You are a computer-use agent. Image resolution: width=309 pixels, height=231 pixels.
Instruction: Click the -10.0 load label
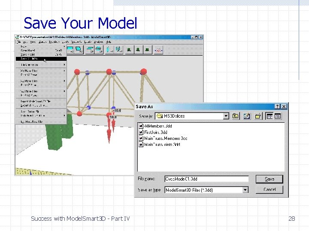click(117, 111)
